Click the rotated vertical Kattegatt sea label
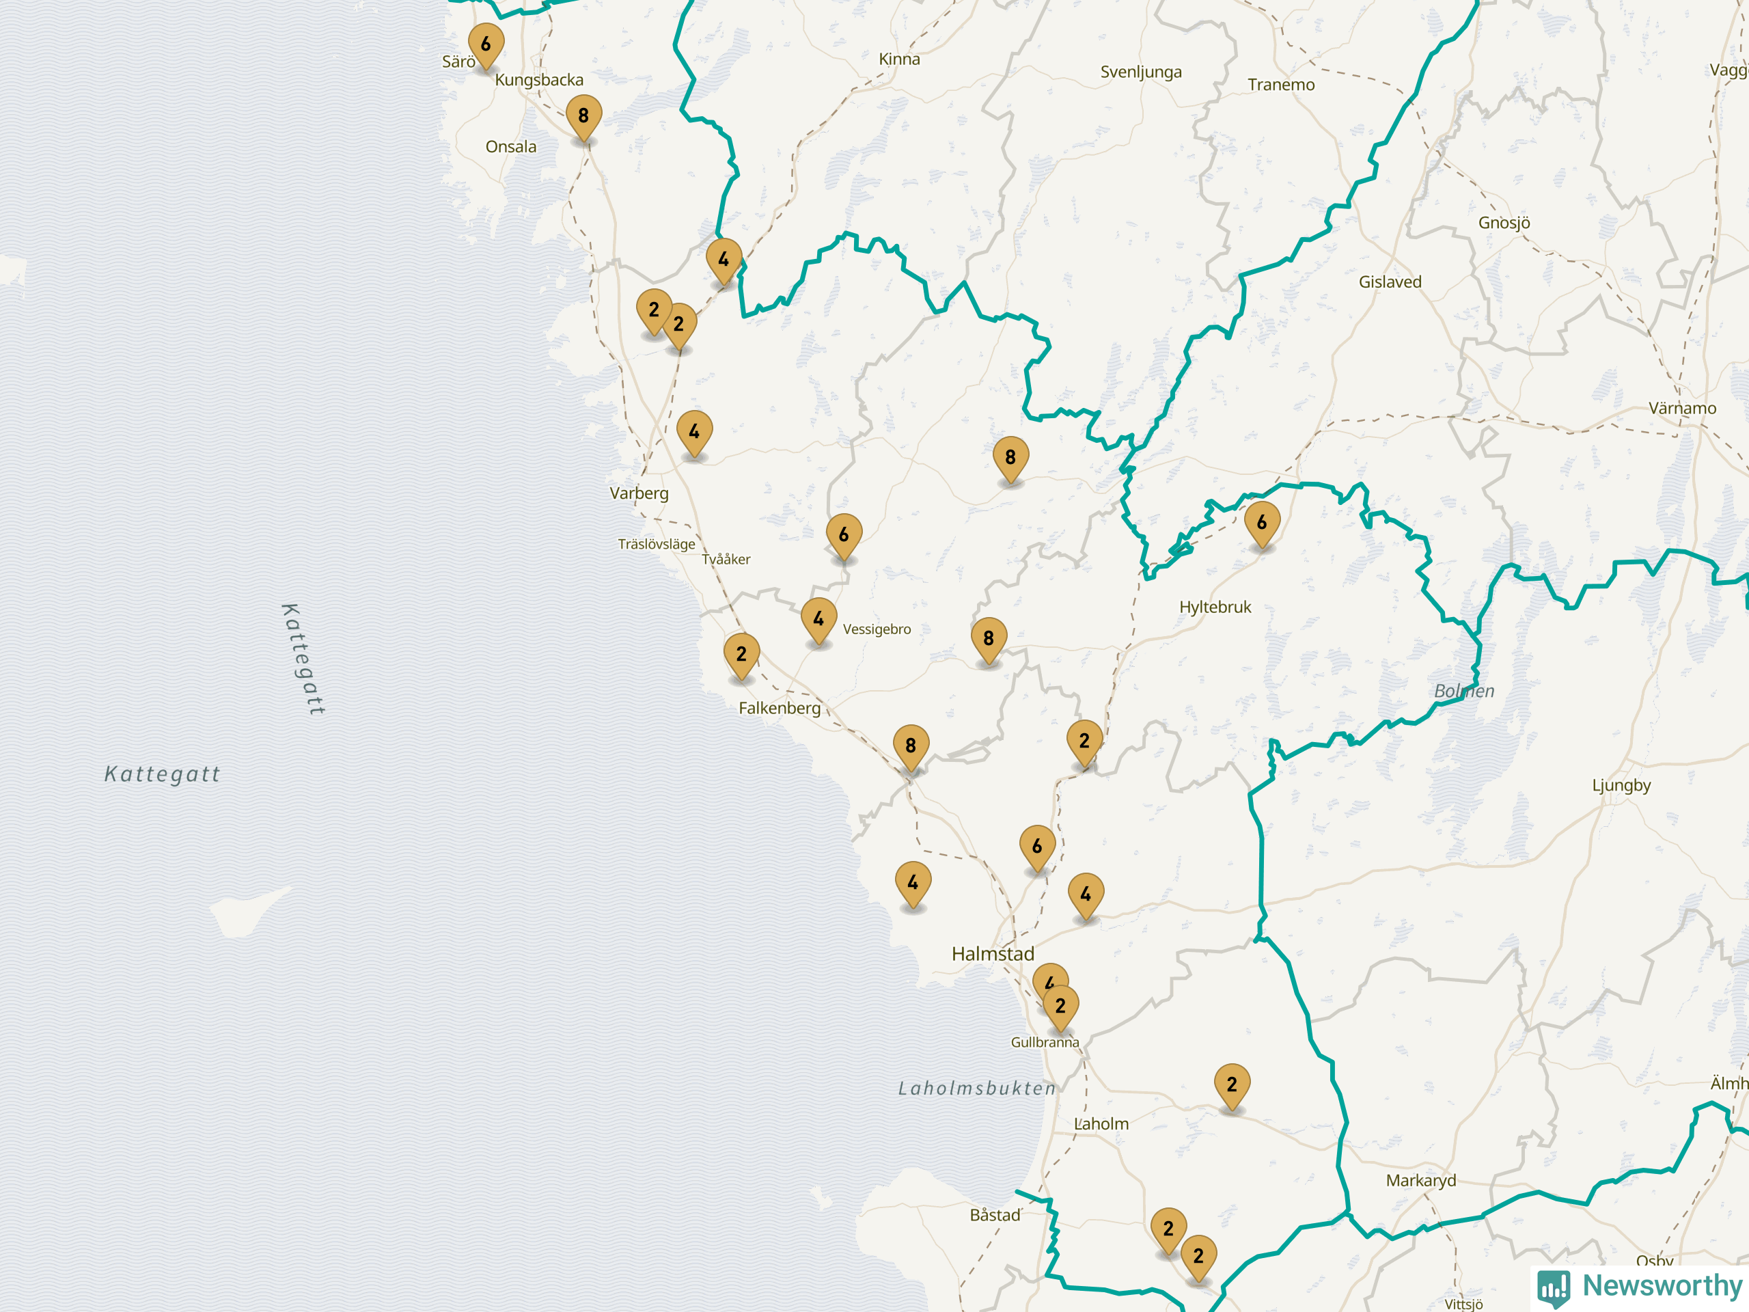The width and height of the screenshot is (1749, 1312). (x=303, y=659)
